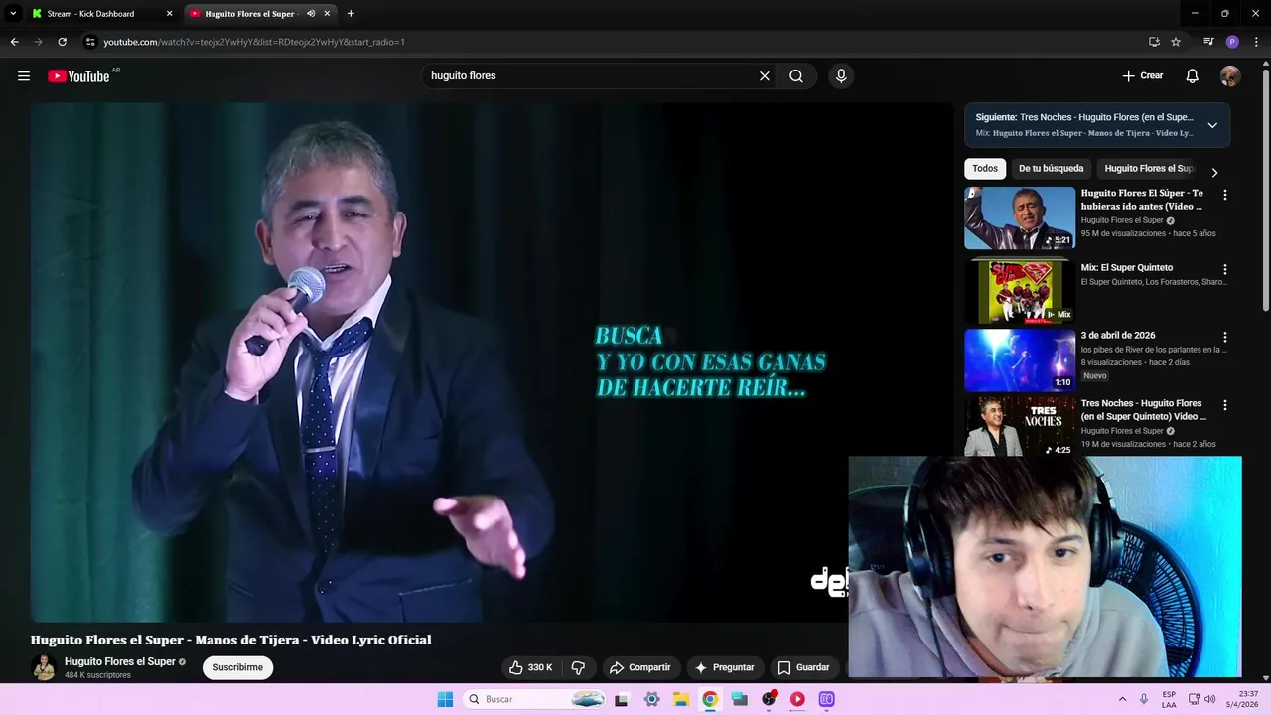Dislike the video with thumbs down
Screen dimensions: 1271x715
pyautogui.click(x=578, y=667)
